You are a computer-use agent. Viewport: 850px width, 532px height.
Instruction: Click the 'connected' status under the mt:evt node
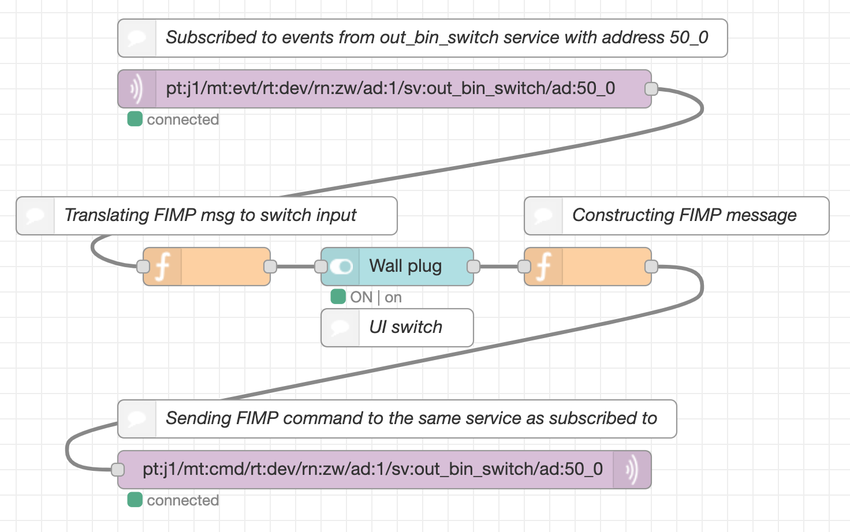182,119
